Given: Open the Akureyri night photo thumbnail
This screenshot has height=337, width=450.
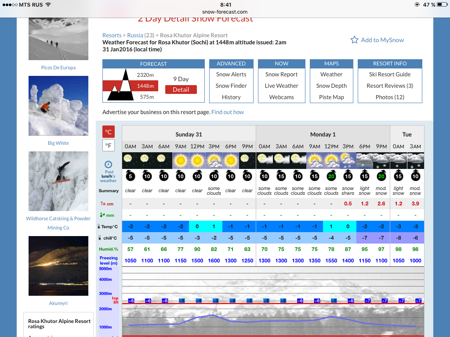Looking at the screenshot, I should tap(58, 266).
